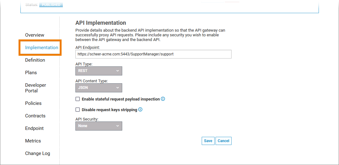Open the Metrics tab
The height and width of the screenshot is (165, 339).
coord(33,141)
